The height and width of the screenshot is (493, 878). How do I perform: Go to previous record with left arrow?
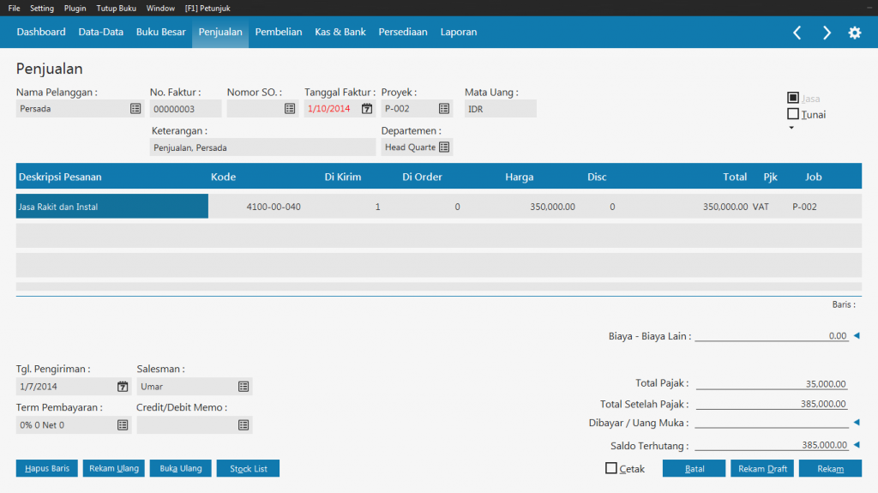coord(797,33)
